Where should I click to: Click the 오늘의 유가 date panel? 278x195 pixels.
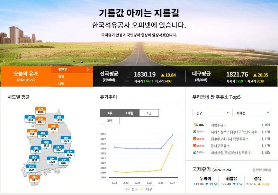pos(26,77)
